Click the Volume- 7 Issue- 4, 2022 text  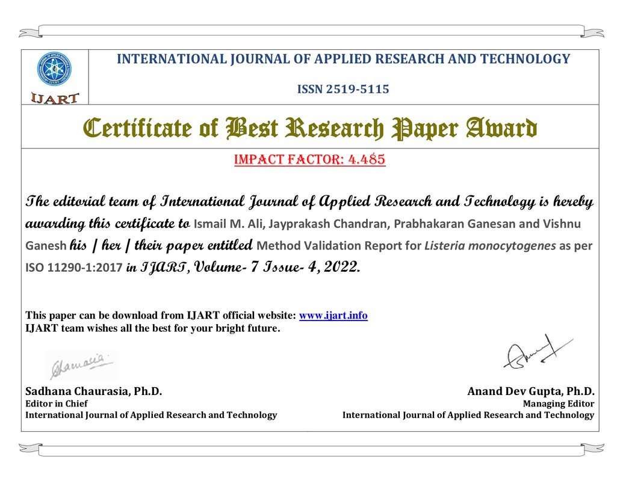pyautogui.click(x=277, y=267)
